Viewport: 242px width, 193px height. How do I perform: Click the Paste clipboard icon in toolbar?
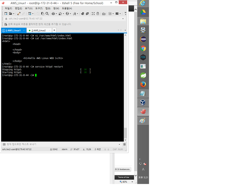tap(43, 14)
